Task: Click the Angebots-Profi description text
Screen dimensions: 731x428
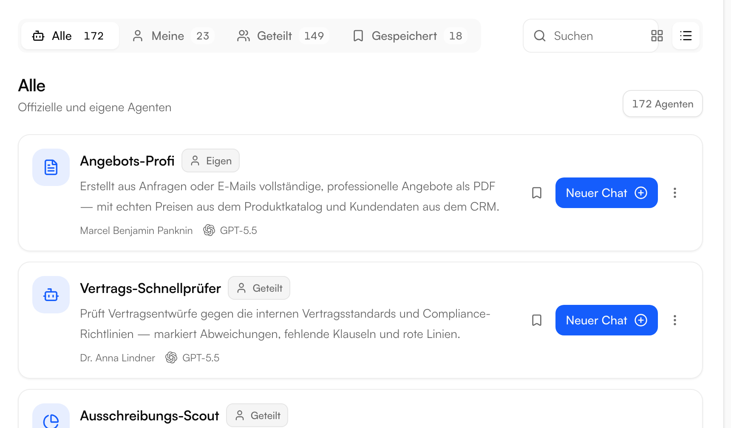Action: click(x=290, y=197)
